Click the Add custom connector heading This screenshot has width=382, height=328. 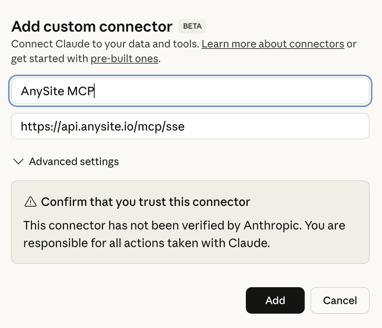tap(92, 26)
